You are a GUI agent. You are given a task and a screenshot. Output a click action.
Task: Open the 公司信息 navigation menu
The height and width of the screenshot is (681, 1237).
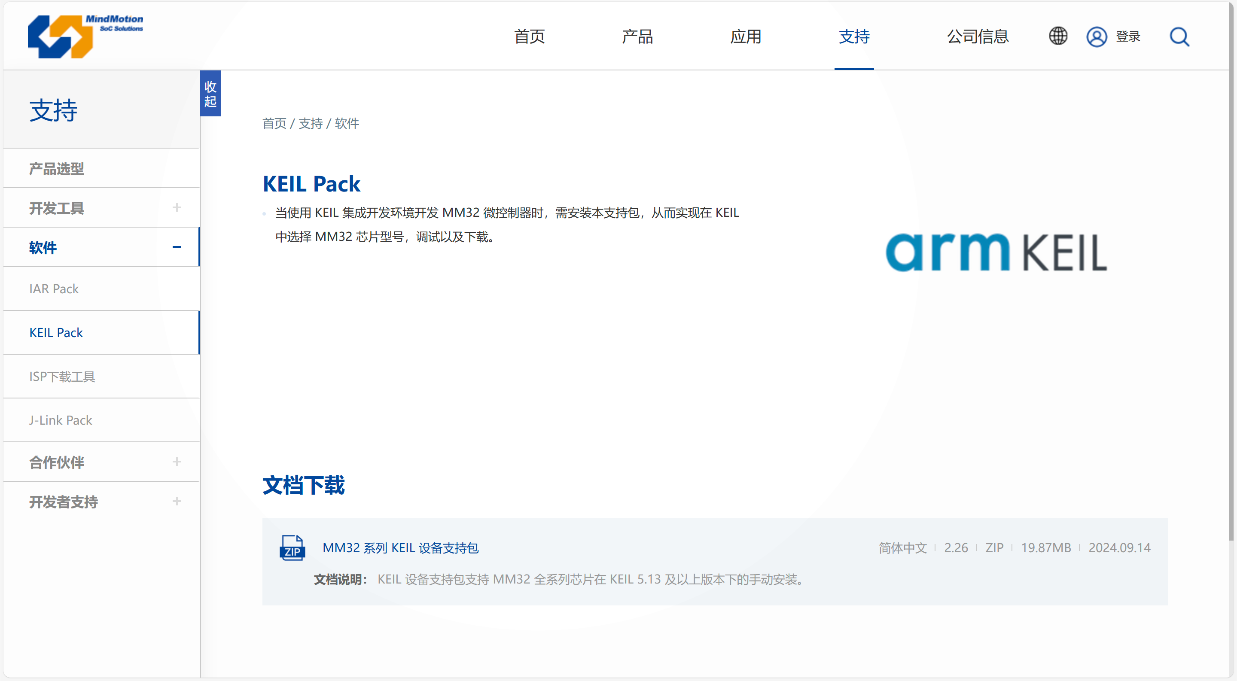(977, 36)
